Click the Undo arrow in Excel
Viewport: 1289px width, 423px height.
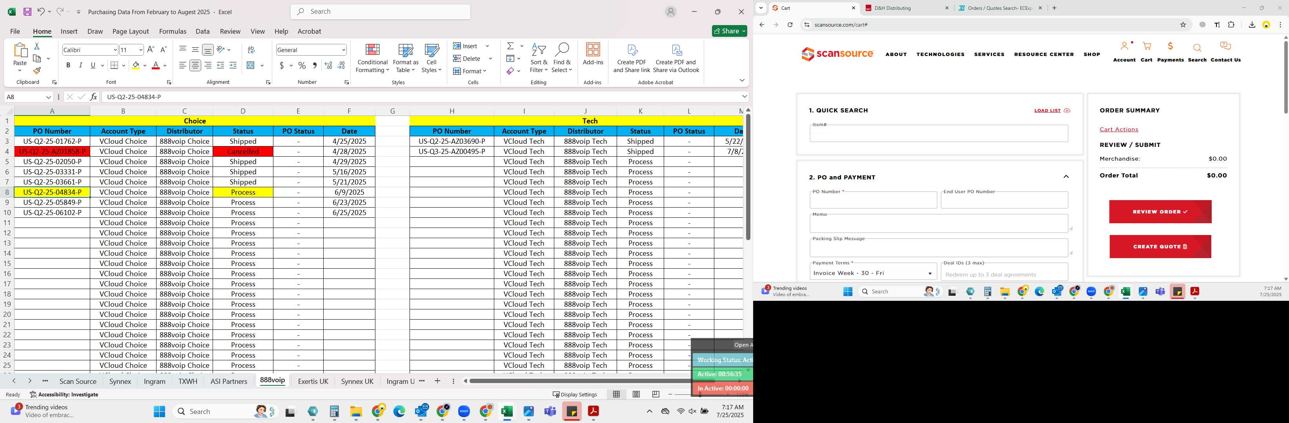tap(41, 11)
